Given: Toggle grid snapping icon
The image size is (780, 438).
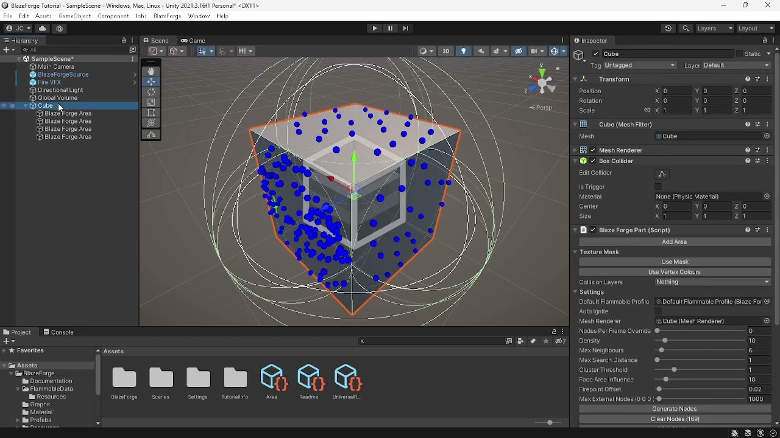Looking at the screenshot, I should point(222,51).
